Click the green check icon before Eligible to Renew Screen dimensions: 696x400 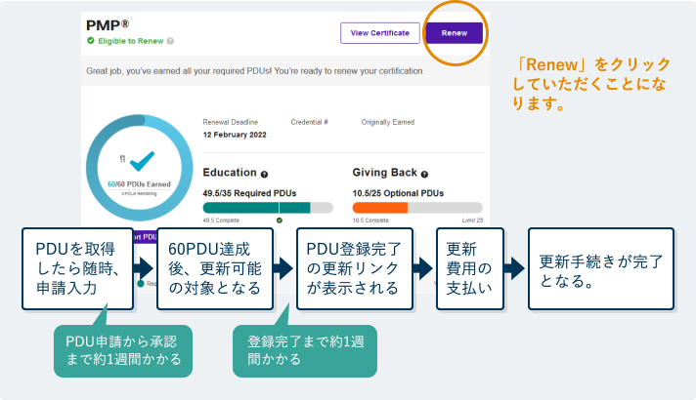(x=91, y=41)
